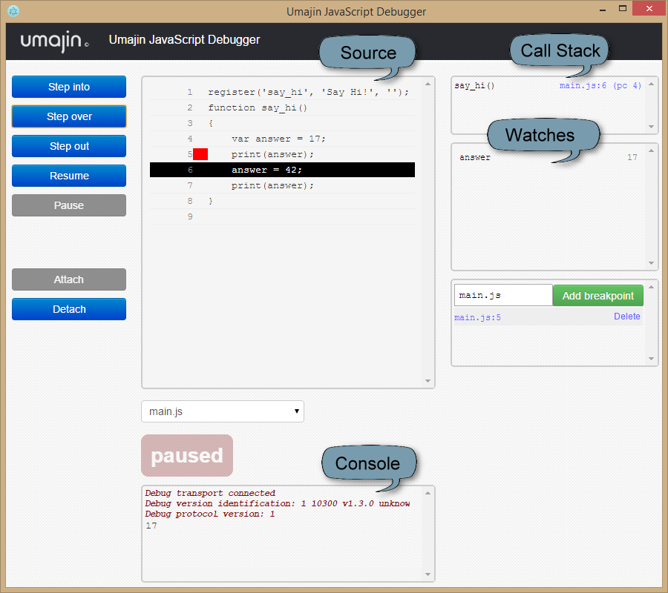Image resolution: width=668 pixels, height=593 pixels.
Task: Click the Add breakpoint button
Action: coord(598,294)
